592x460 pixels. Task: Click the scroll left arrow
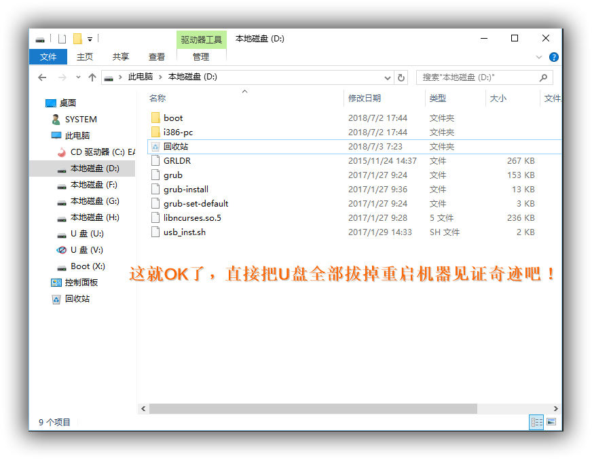coord(143,408)
